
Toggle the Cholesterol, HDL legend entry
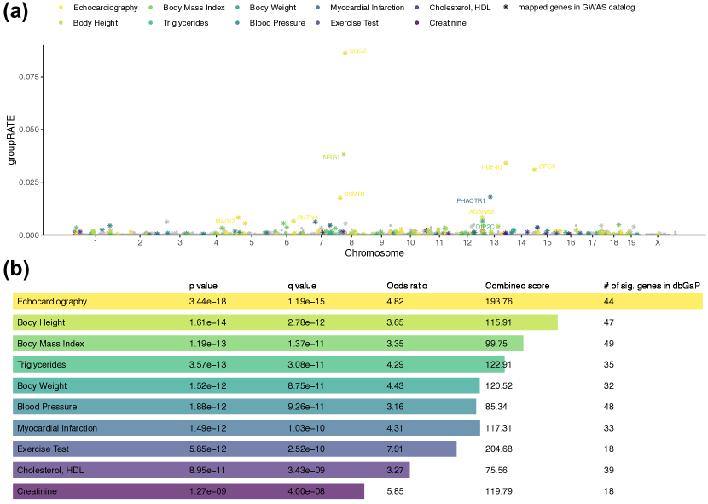pos(446,8)
